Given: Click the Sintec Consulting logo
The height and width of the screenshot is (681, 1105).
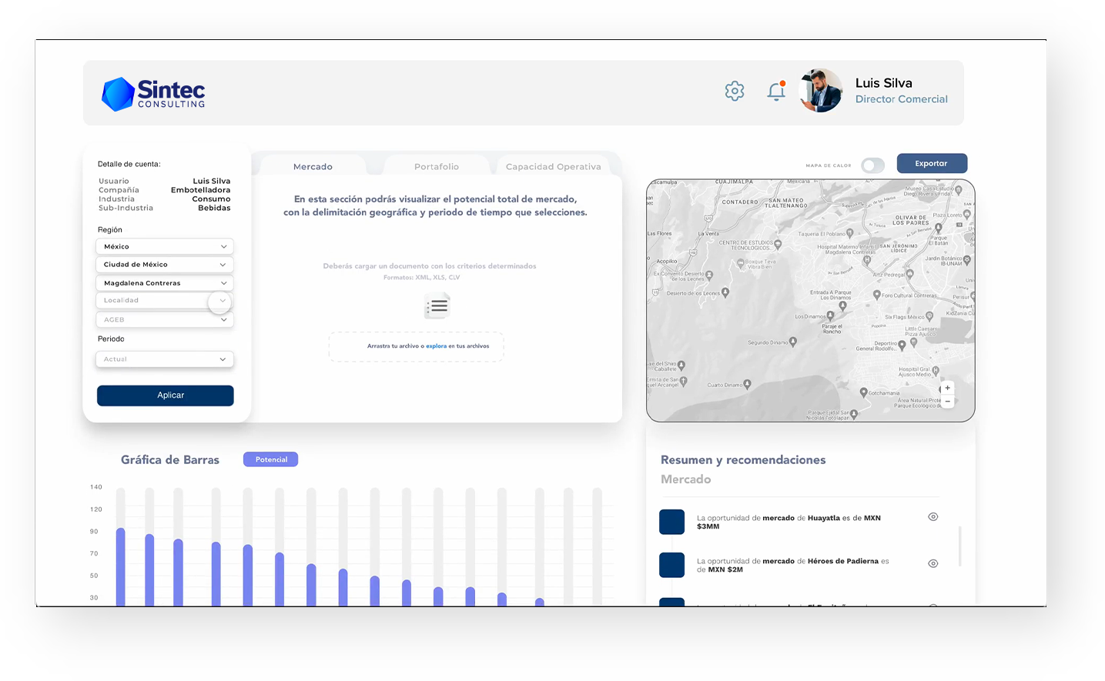Looking at the screenshot, I should [x=153, y=94].
